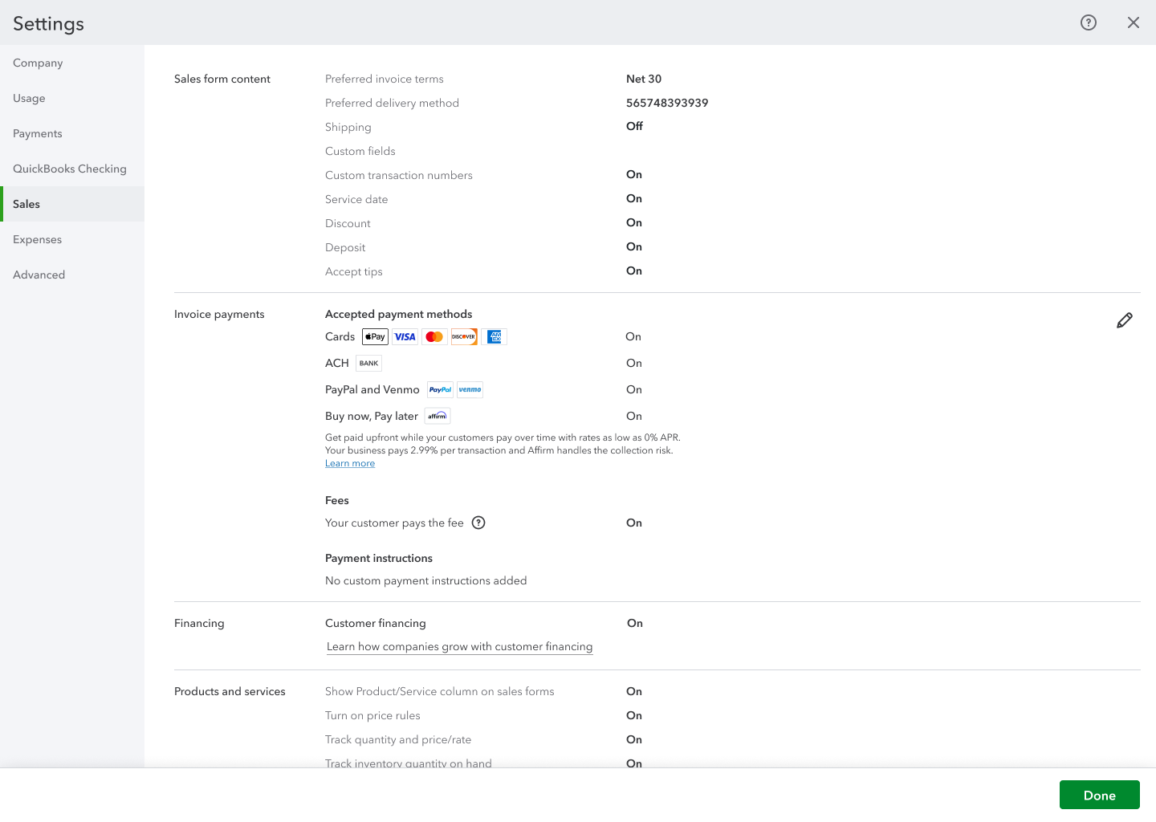Click the Discover card logo
This screenshot has height=822, width=1156.
464,337
